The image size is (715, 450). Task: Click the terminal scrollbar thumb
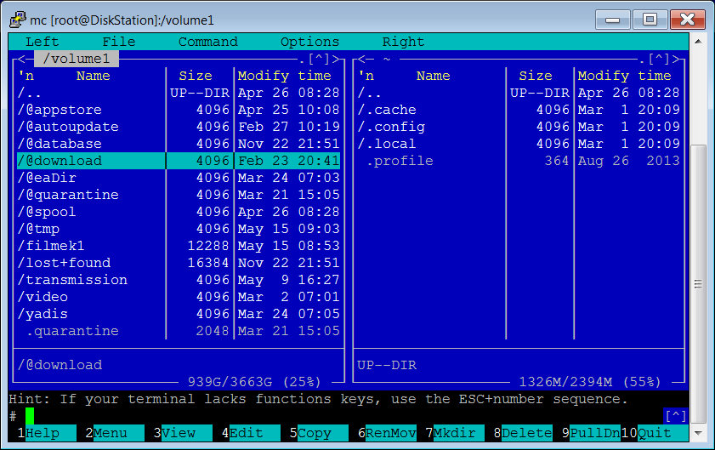[698, 284]
